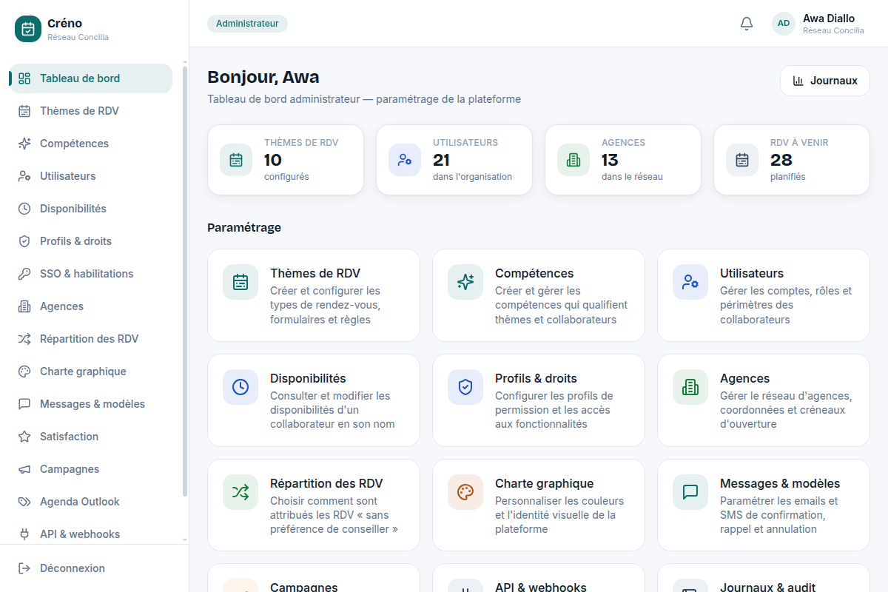Click Déconnexion logout arrow icon
This screenshot has height=592, width=888.
[24, 568]
